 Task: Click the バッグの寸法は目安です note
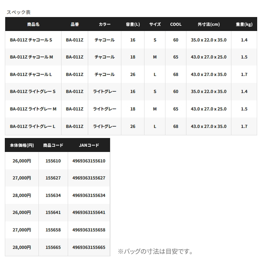tap(155, 252)
